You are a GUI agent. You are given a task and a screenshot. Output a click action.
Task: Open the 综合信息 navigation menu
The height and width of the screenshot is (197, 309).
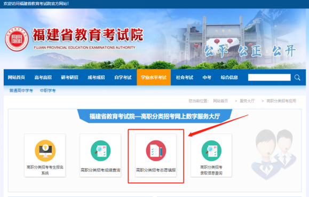(229, 77)
